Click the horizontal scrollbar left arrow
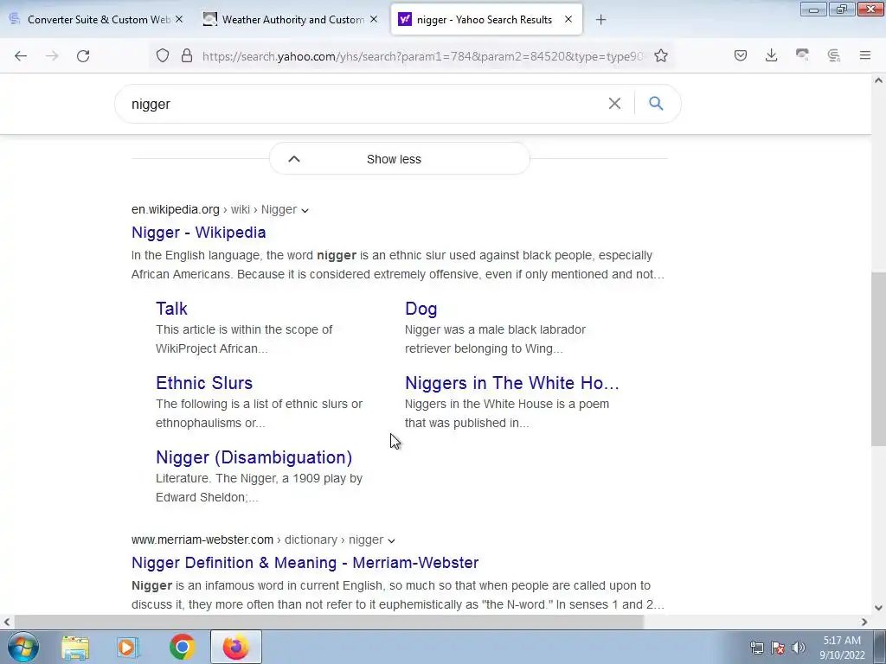This screenshot has width=886, height=664. pyautogui.click(x=6, y=622)
